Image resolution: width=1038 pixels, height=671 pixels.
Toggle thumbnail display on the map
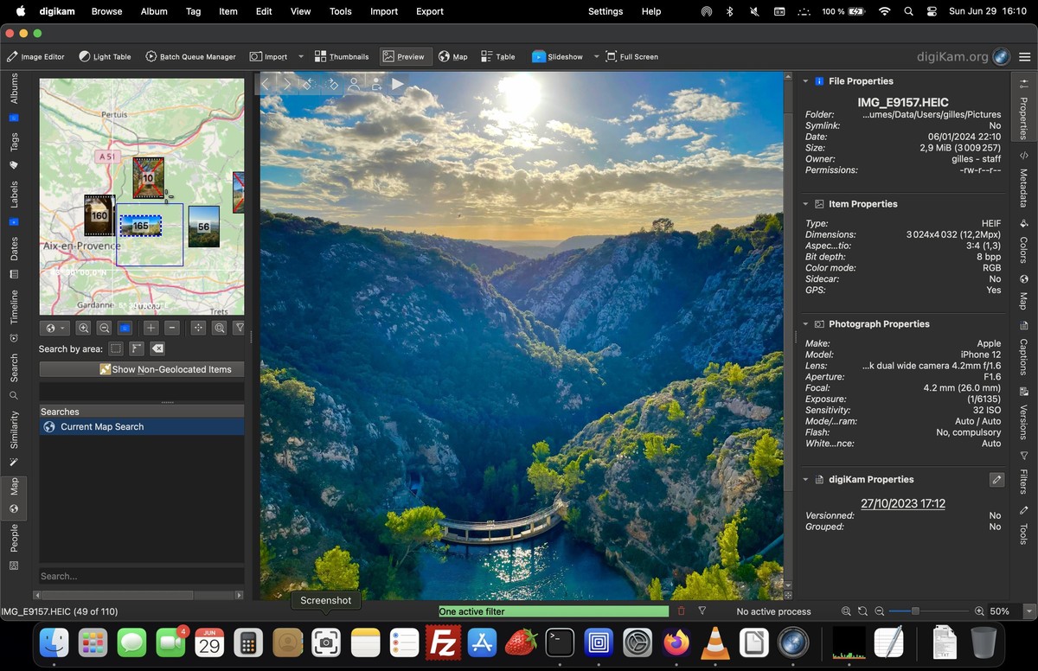[x=124, y=328]
